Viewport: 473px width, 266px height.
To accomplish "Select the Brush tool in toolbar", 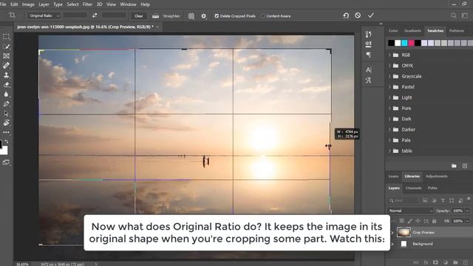I will pyautogui.click(x=6, y=47).
